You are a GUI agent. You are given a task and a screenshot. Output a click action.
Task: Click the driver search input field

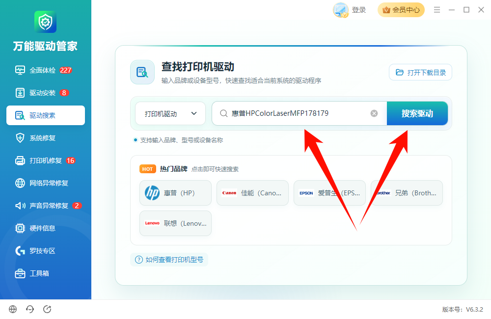(300, 113)
